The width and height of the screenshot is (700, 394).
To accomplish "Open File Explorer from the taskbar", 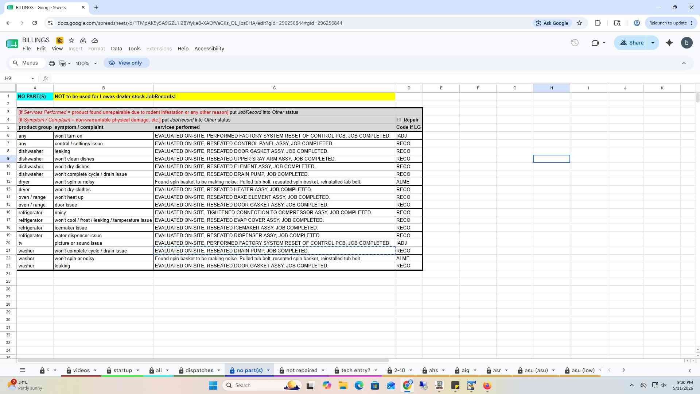I will [343, 385].
